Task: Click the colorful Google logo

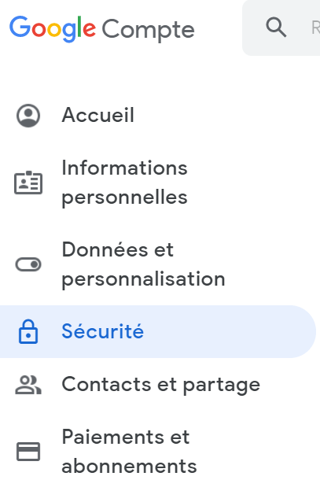Action: [x=53, y=29]
